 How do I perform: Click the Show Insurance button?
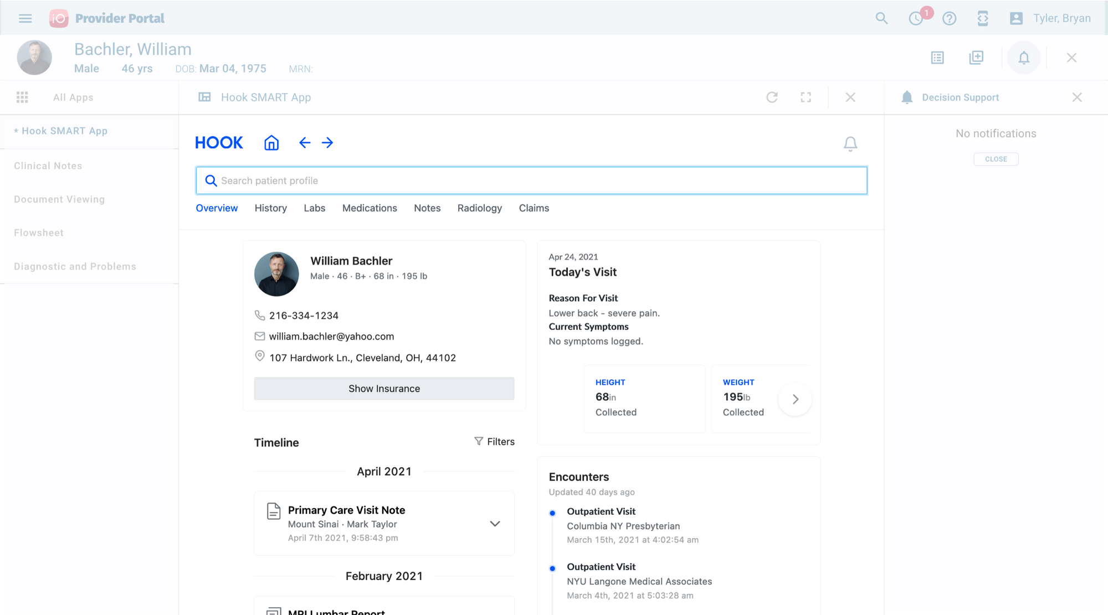coord(384,389)
